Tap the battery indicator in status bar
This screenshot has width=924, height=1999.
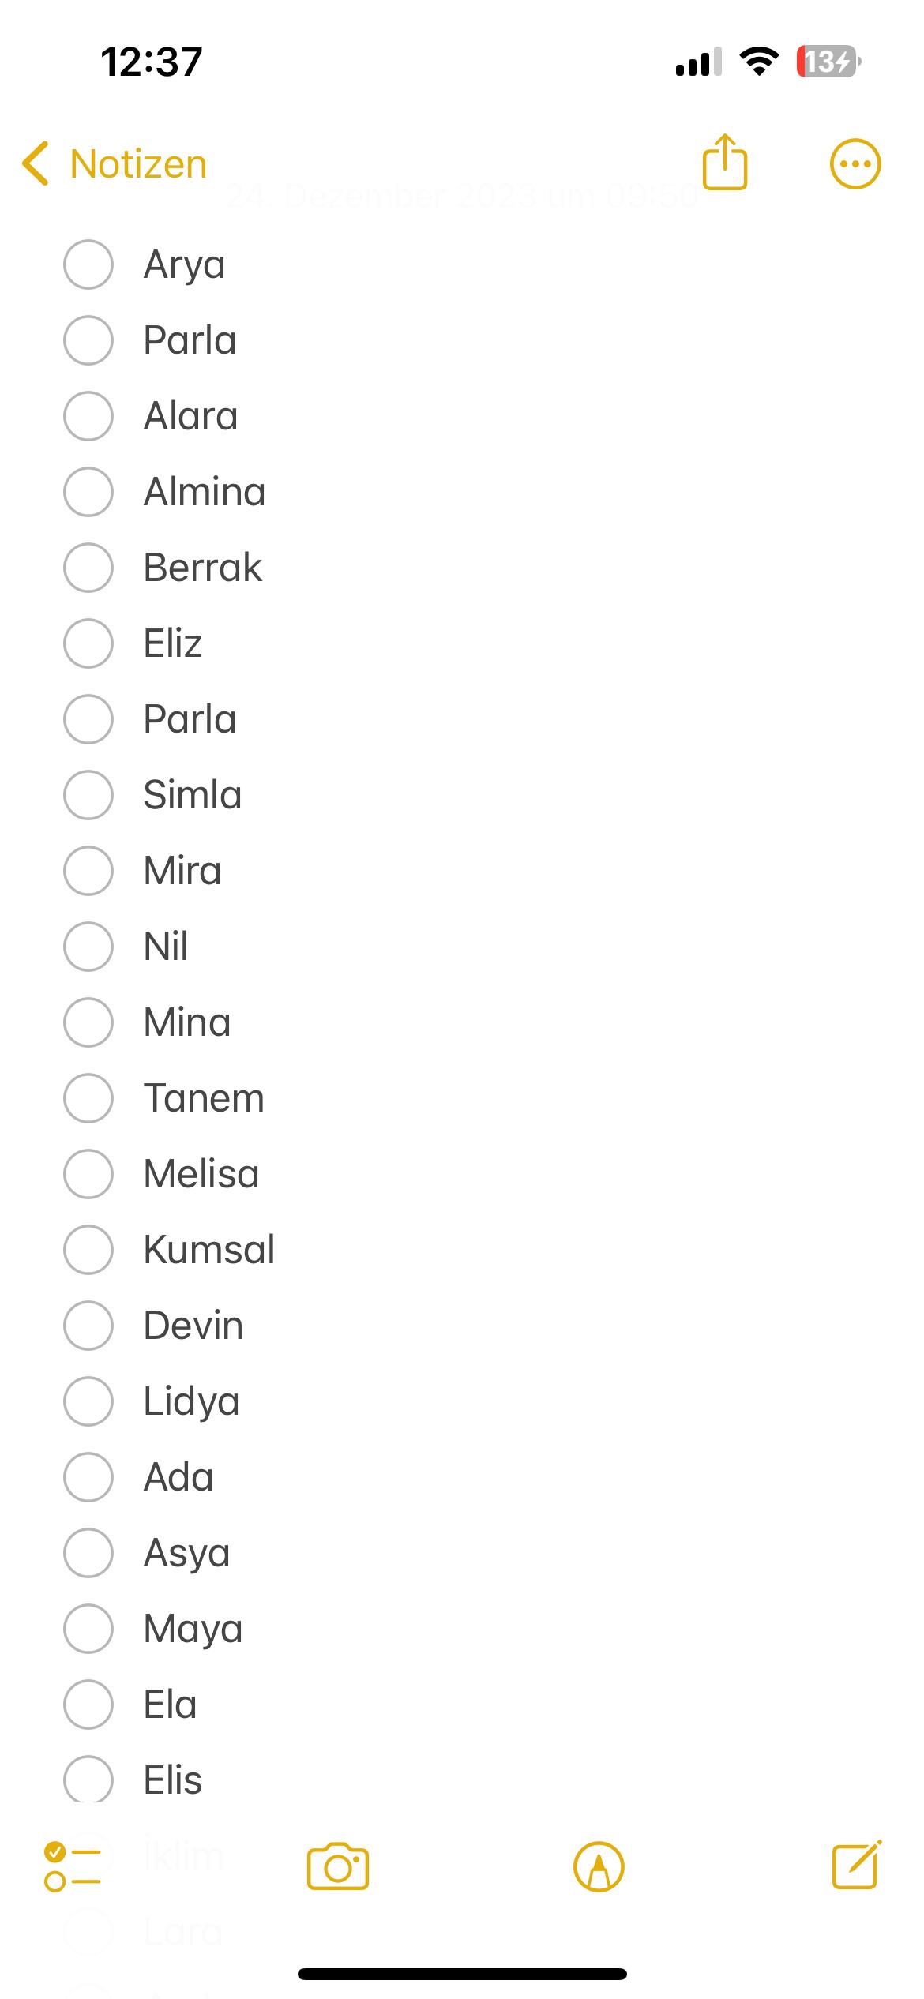[828, 62]
